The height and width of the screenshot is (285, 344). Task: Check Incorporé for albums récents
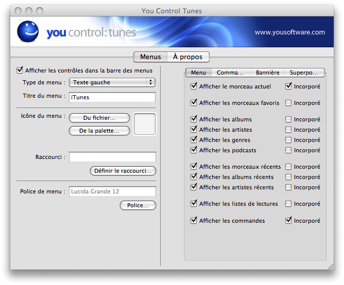point(288,177)
